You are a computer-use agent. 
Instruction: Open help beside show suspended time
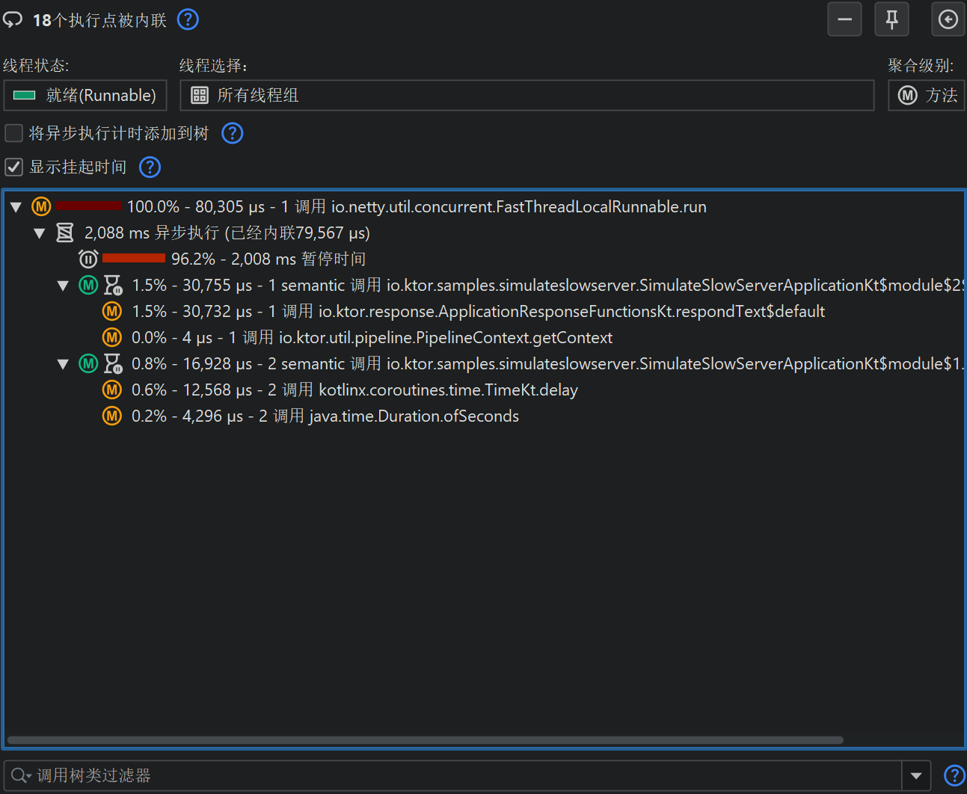point(150,167)
